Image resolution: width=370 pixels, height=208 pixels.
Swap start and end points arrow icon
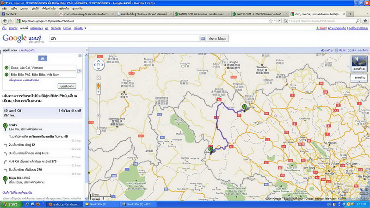click(79, 71)
